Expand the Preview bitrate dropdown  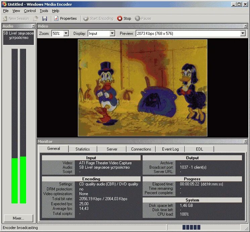tap(243, 34)
